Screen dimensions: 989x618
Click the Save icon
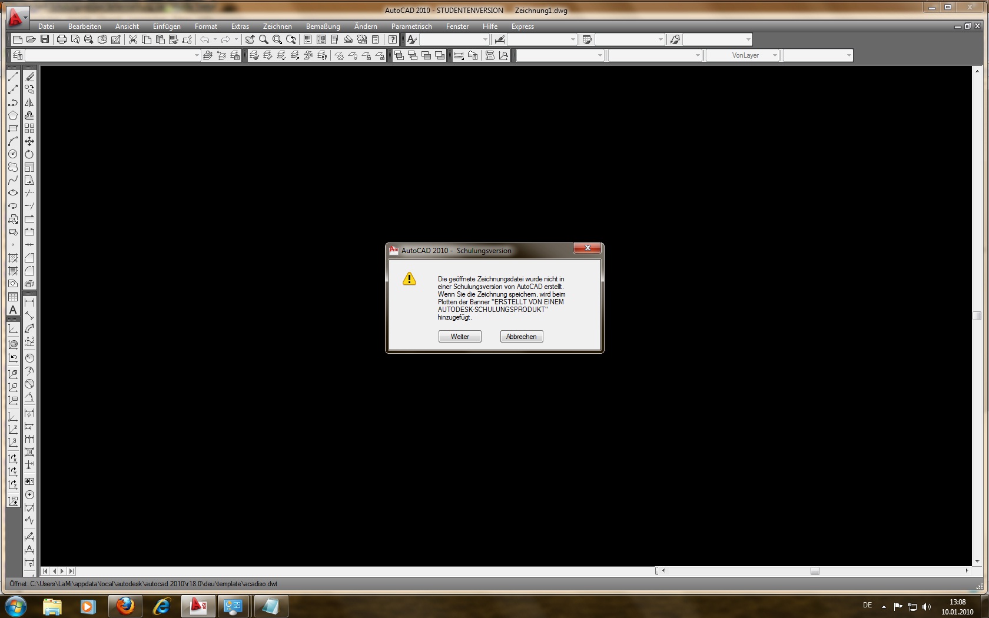(x=45, y=39)
